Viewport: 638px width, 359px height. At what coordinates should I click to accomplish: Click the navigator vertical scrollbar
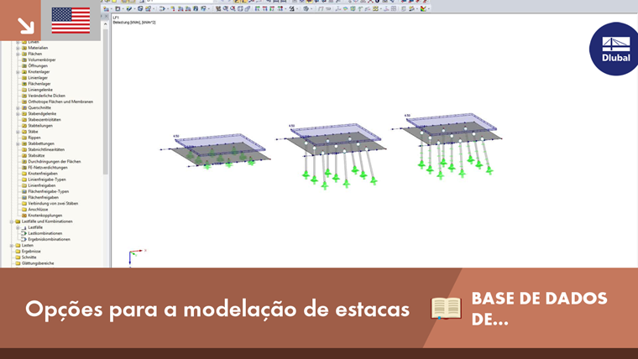pos(106,101)
